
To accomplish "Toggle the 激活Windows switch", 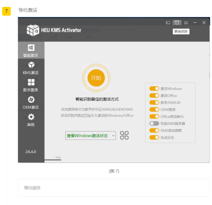I will pos(154,89).
